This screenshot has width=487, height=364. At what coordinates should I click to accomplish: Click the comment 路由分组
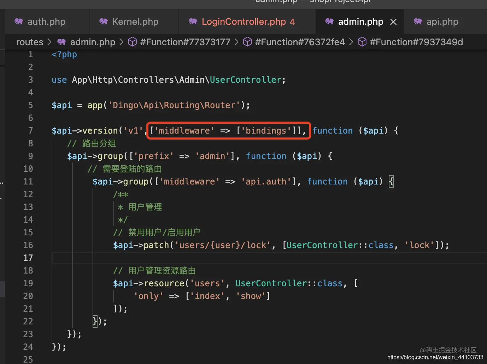click(x=99, y=143)
